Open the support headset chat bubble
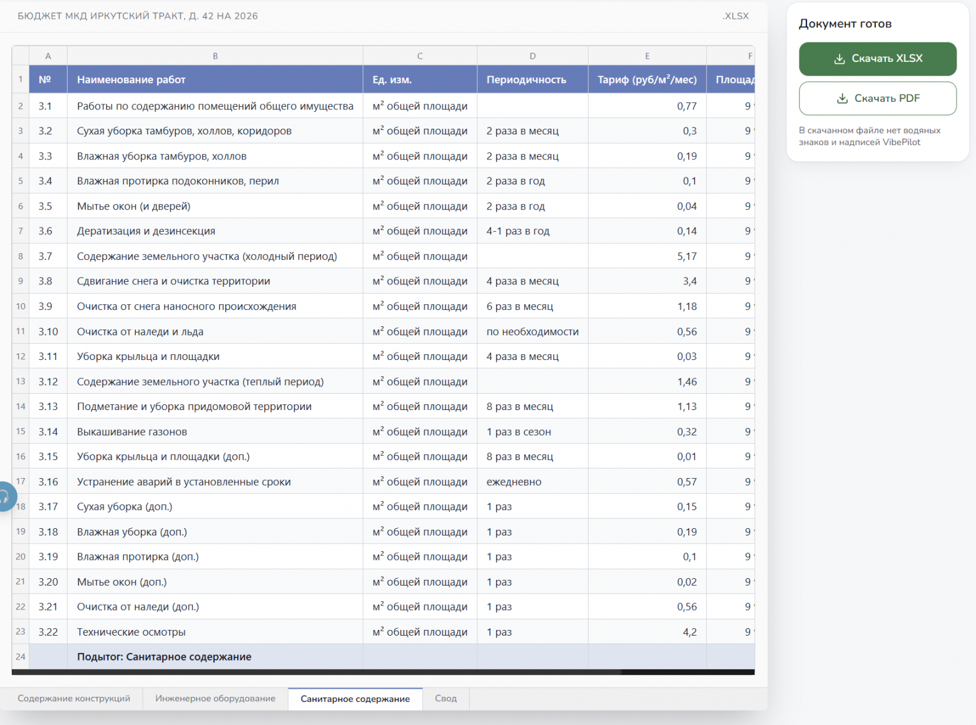The height and width of the screenshot is (725, 976). click(5, 497)
